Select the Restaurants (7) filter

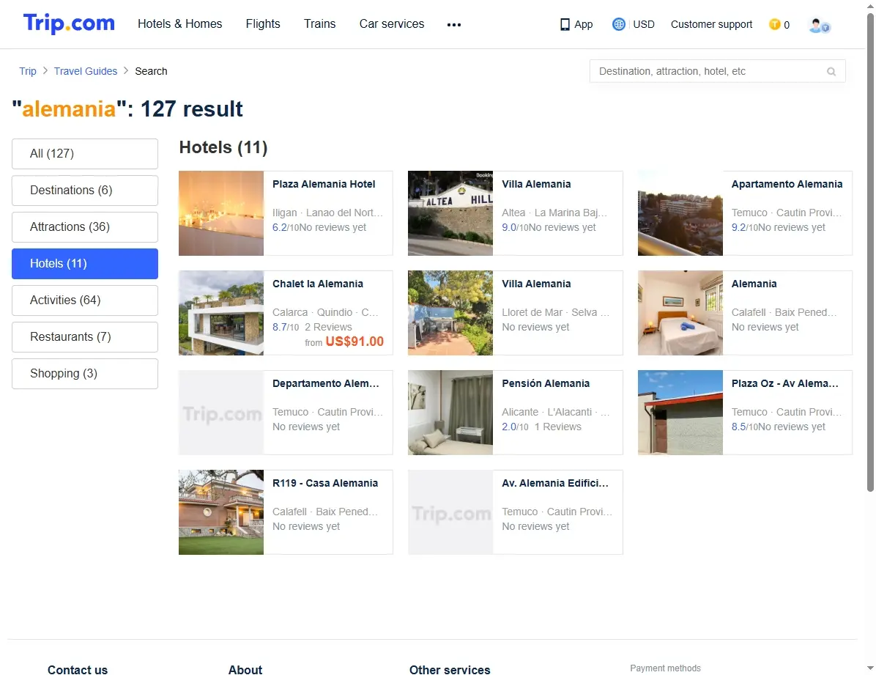click(85, 336)
